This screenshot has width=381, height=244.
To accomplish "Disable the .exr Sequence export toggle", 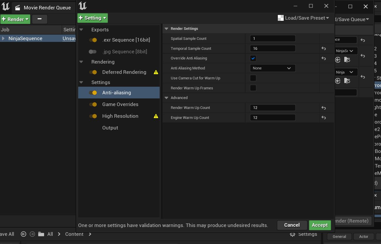I will pyautogui.click(x=93, y=40).
